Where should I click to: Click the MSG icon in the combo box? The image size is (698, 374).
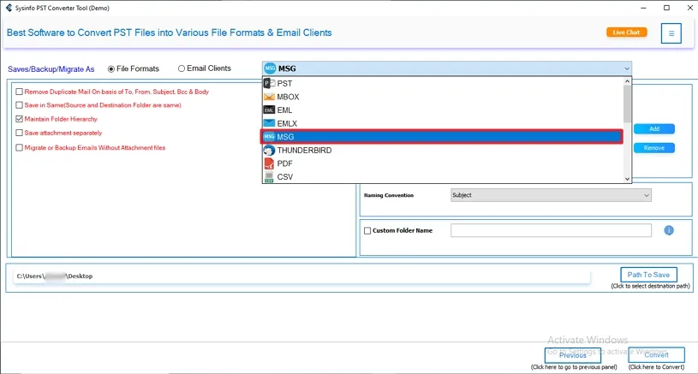tap(270, 68)
